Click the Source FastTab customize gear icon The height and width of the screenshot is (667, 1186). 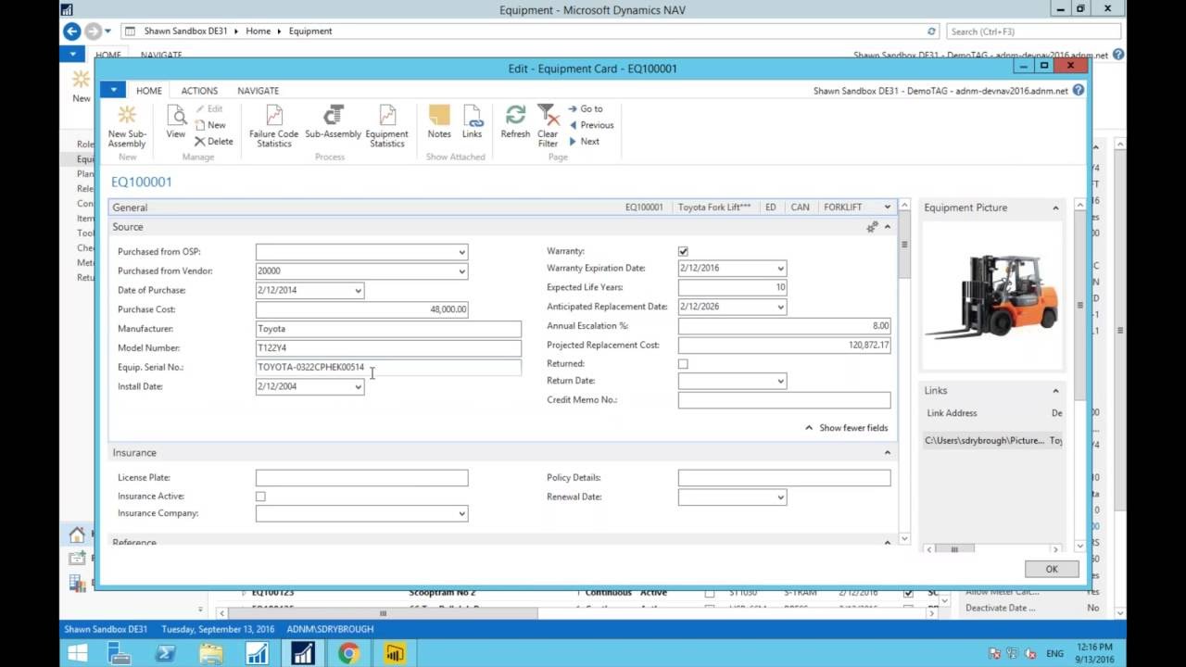(x=872, y=227)
